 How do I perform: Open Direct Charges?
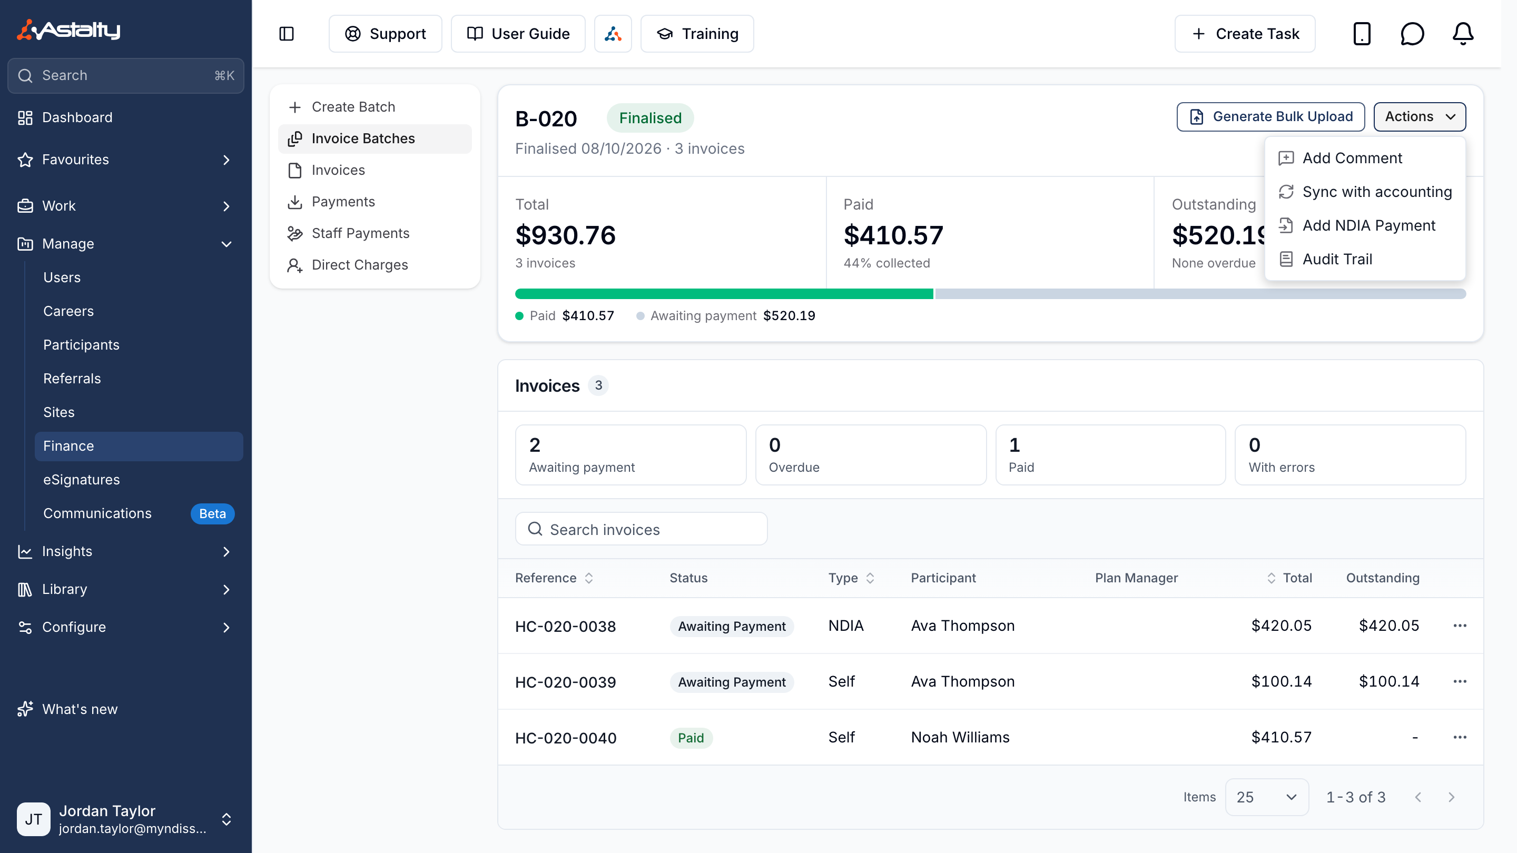click(x=375, y=265)
